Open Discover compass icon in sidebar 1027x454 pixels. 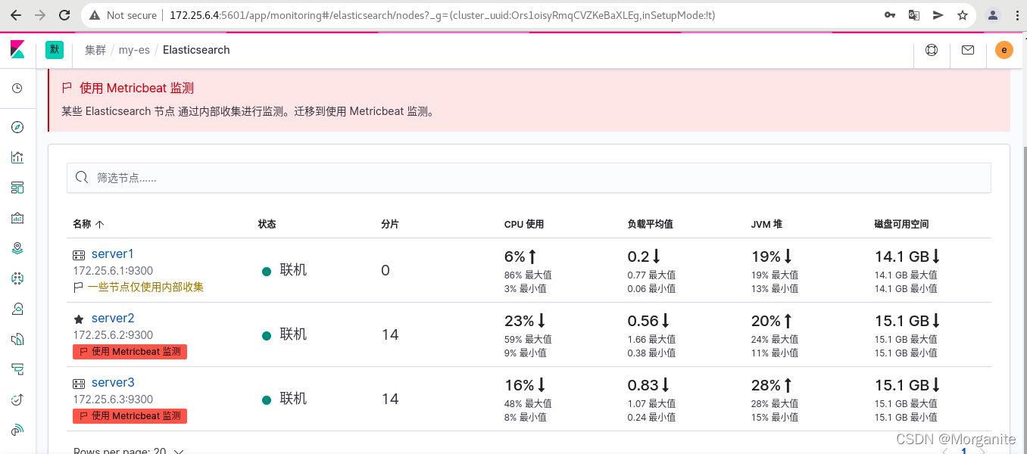pos(17,127)
